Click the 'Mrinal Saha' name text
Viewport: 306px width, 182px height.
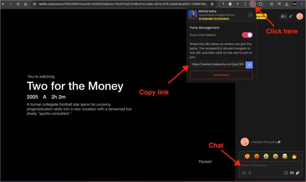pos(207,11)
